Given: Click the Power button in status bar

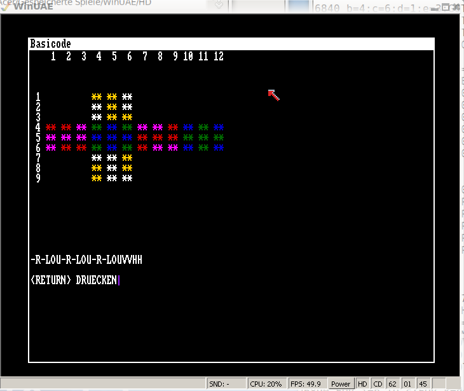Looking at the screenshot, I should pyautogui.click(x=341, y=384).
